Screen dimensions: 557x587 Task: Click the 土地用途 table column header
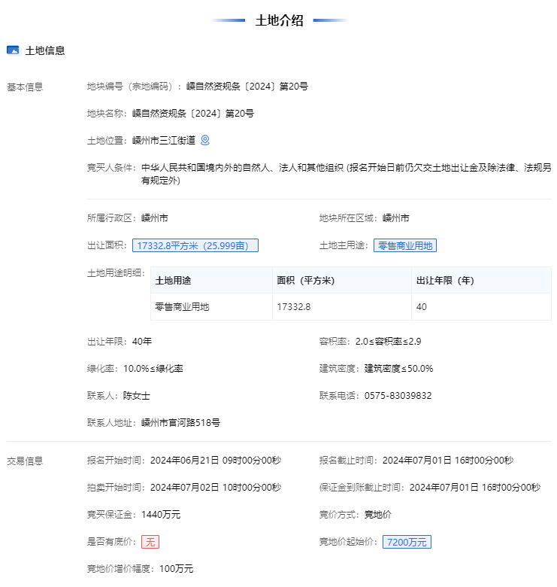pyautogui.click(x=173, y=281)
